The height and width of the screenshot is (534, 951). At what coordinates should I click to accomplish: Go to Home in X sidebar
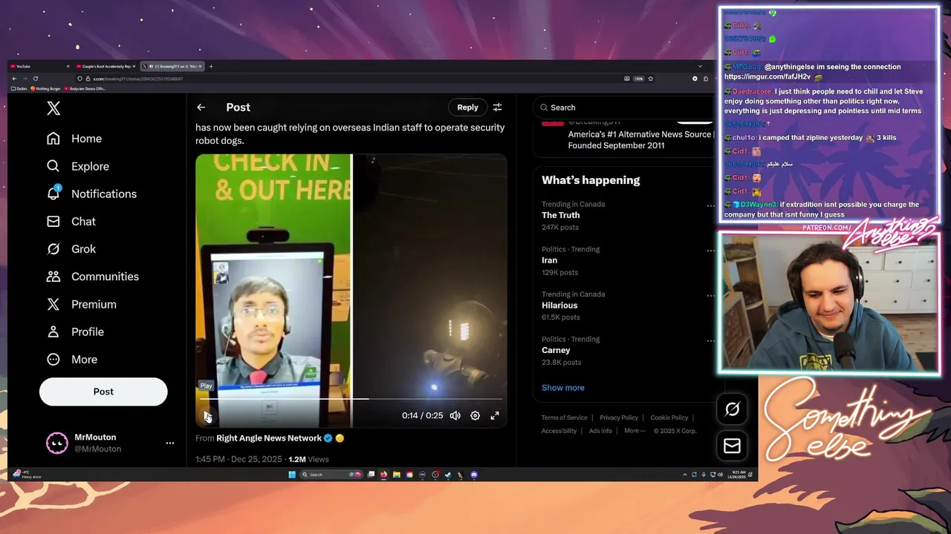[x=74, y=139]
